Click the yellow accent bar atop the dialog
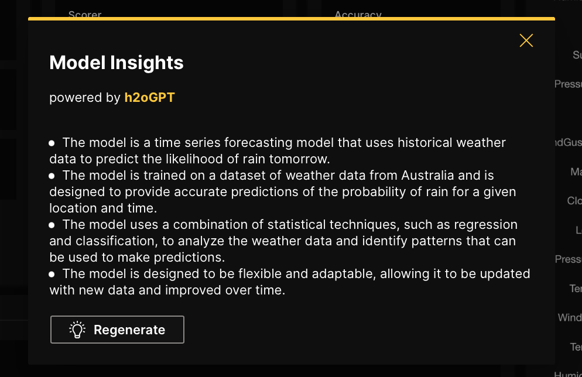This screenshot has width=582, height=377. (x=291, y=18)
